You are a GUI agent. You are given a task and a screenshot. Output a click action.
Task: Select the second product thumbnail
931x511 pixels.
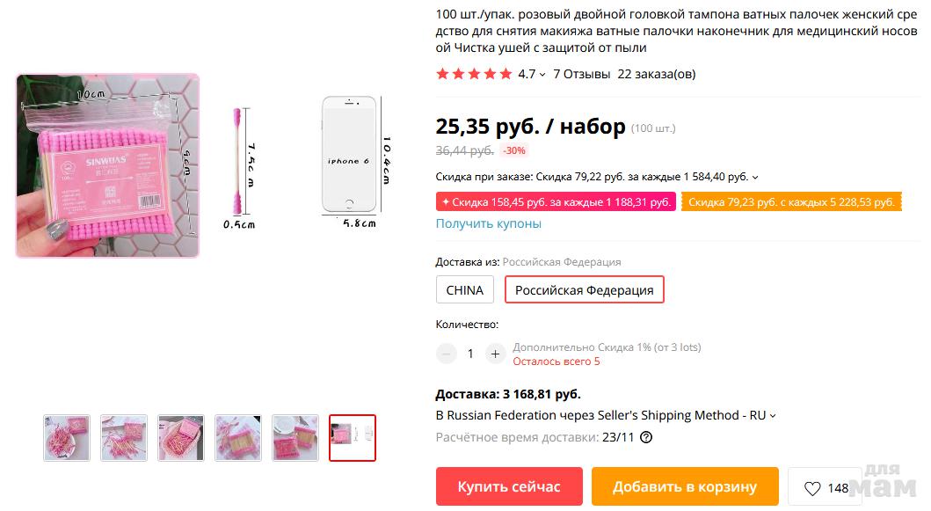(x=124, y=438)
